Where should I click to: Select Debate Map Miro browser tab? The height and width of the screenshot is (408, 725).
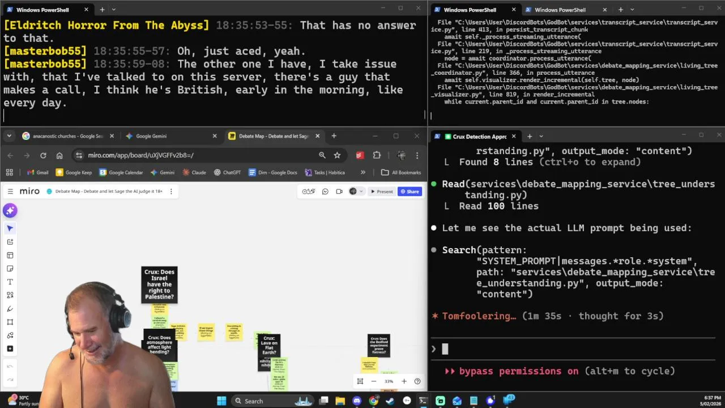pyautogui.click(x=274, y=136)
